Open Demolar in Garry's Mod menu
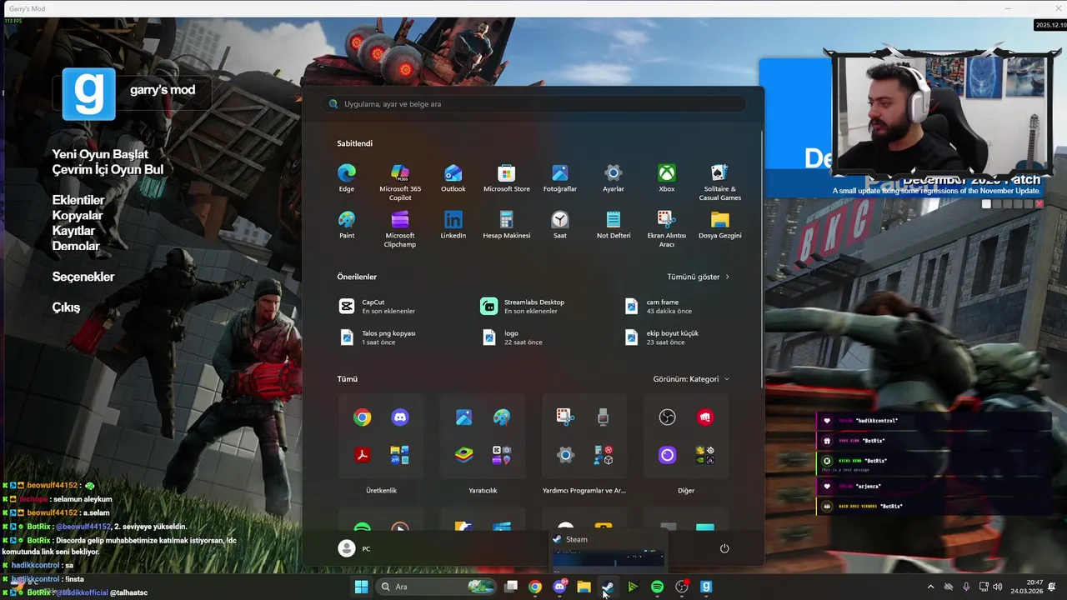 (76, 246)
